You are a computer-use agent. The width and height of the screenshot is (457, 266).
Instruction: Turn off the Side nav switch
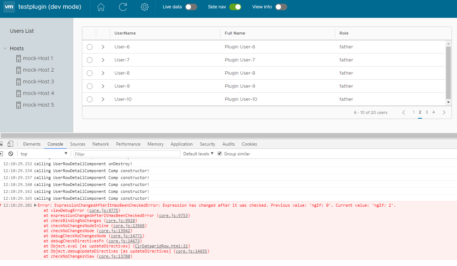pos(235,7)
